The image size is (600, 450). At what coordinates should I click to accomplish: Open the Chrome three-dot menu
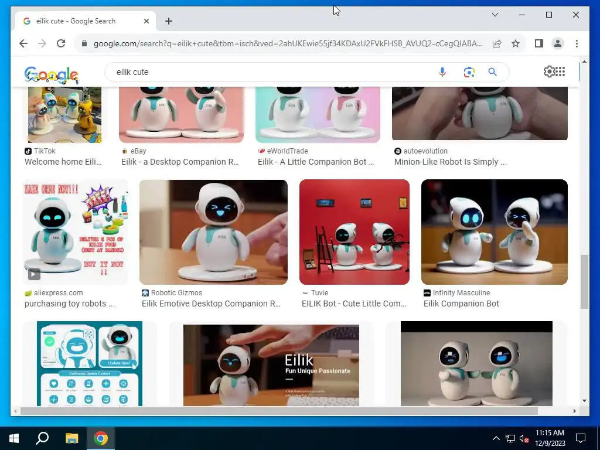tap(577, 43)
